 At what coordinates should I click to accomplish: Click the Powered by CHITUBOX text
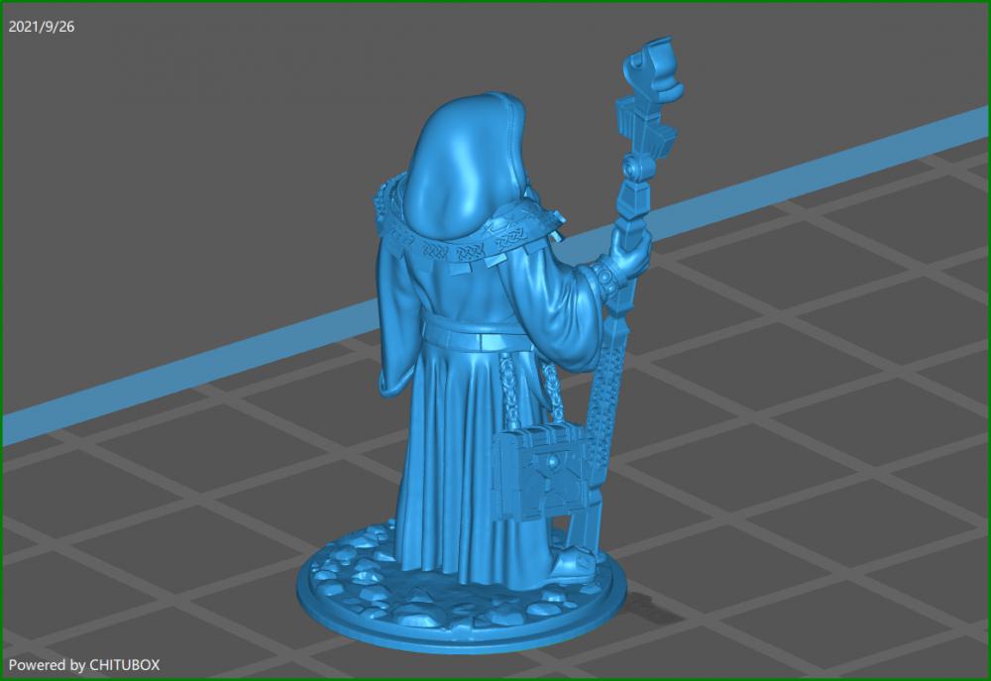click(x=84, y=665)
